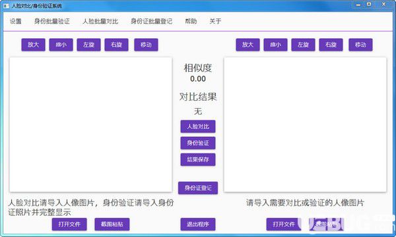The image size is (396, 237).
Task: Click the comparison result value 无
Action: [x=198, y=111]
